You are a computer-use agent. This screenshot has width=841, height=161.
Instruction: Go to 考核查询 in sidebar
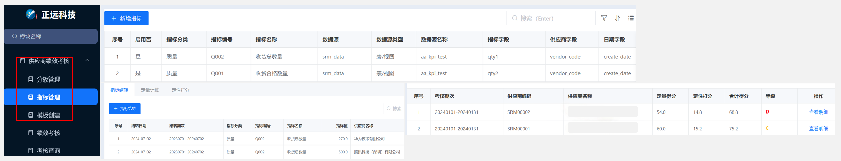click(x=48, y=151)
